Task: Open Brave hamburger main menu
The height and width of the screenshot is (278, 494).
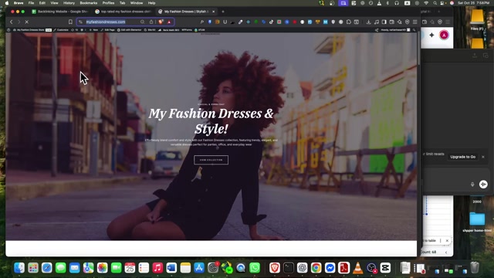Action: coord(415,22)
